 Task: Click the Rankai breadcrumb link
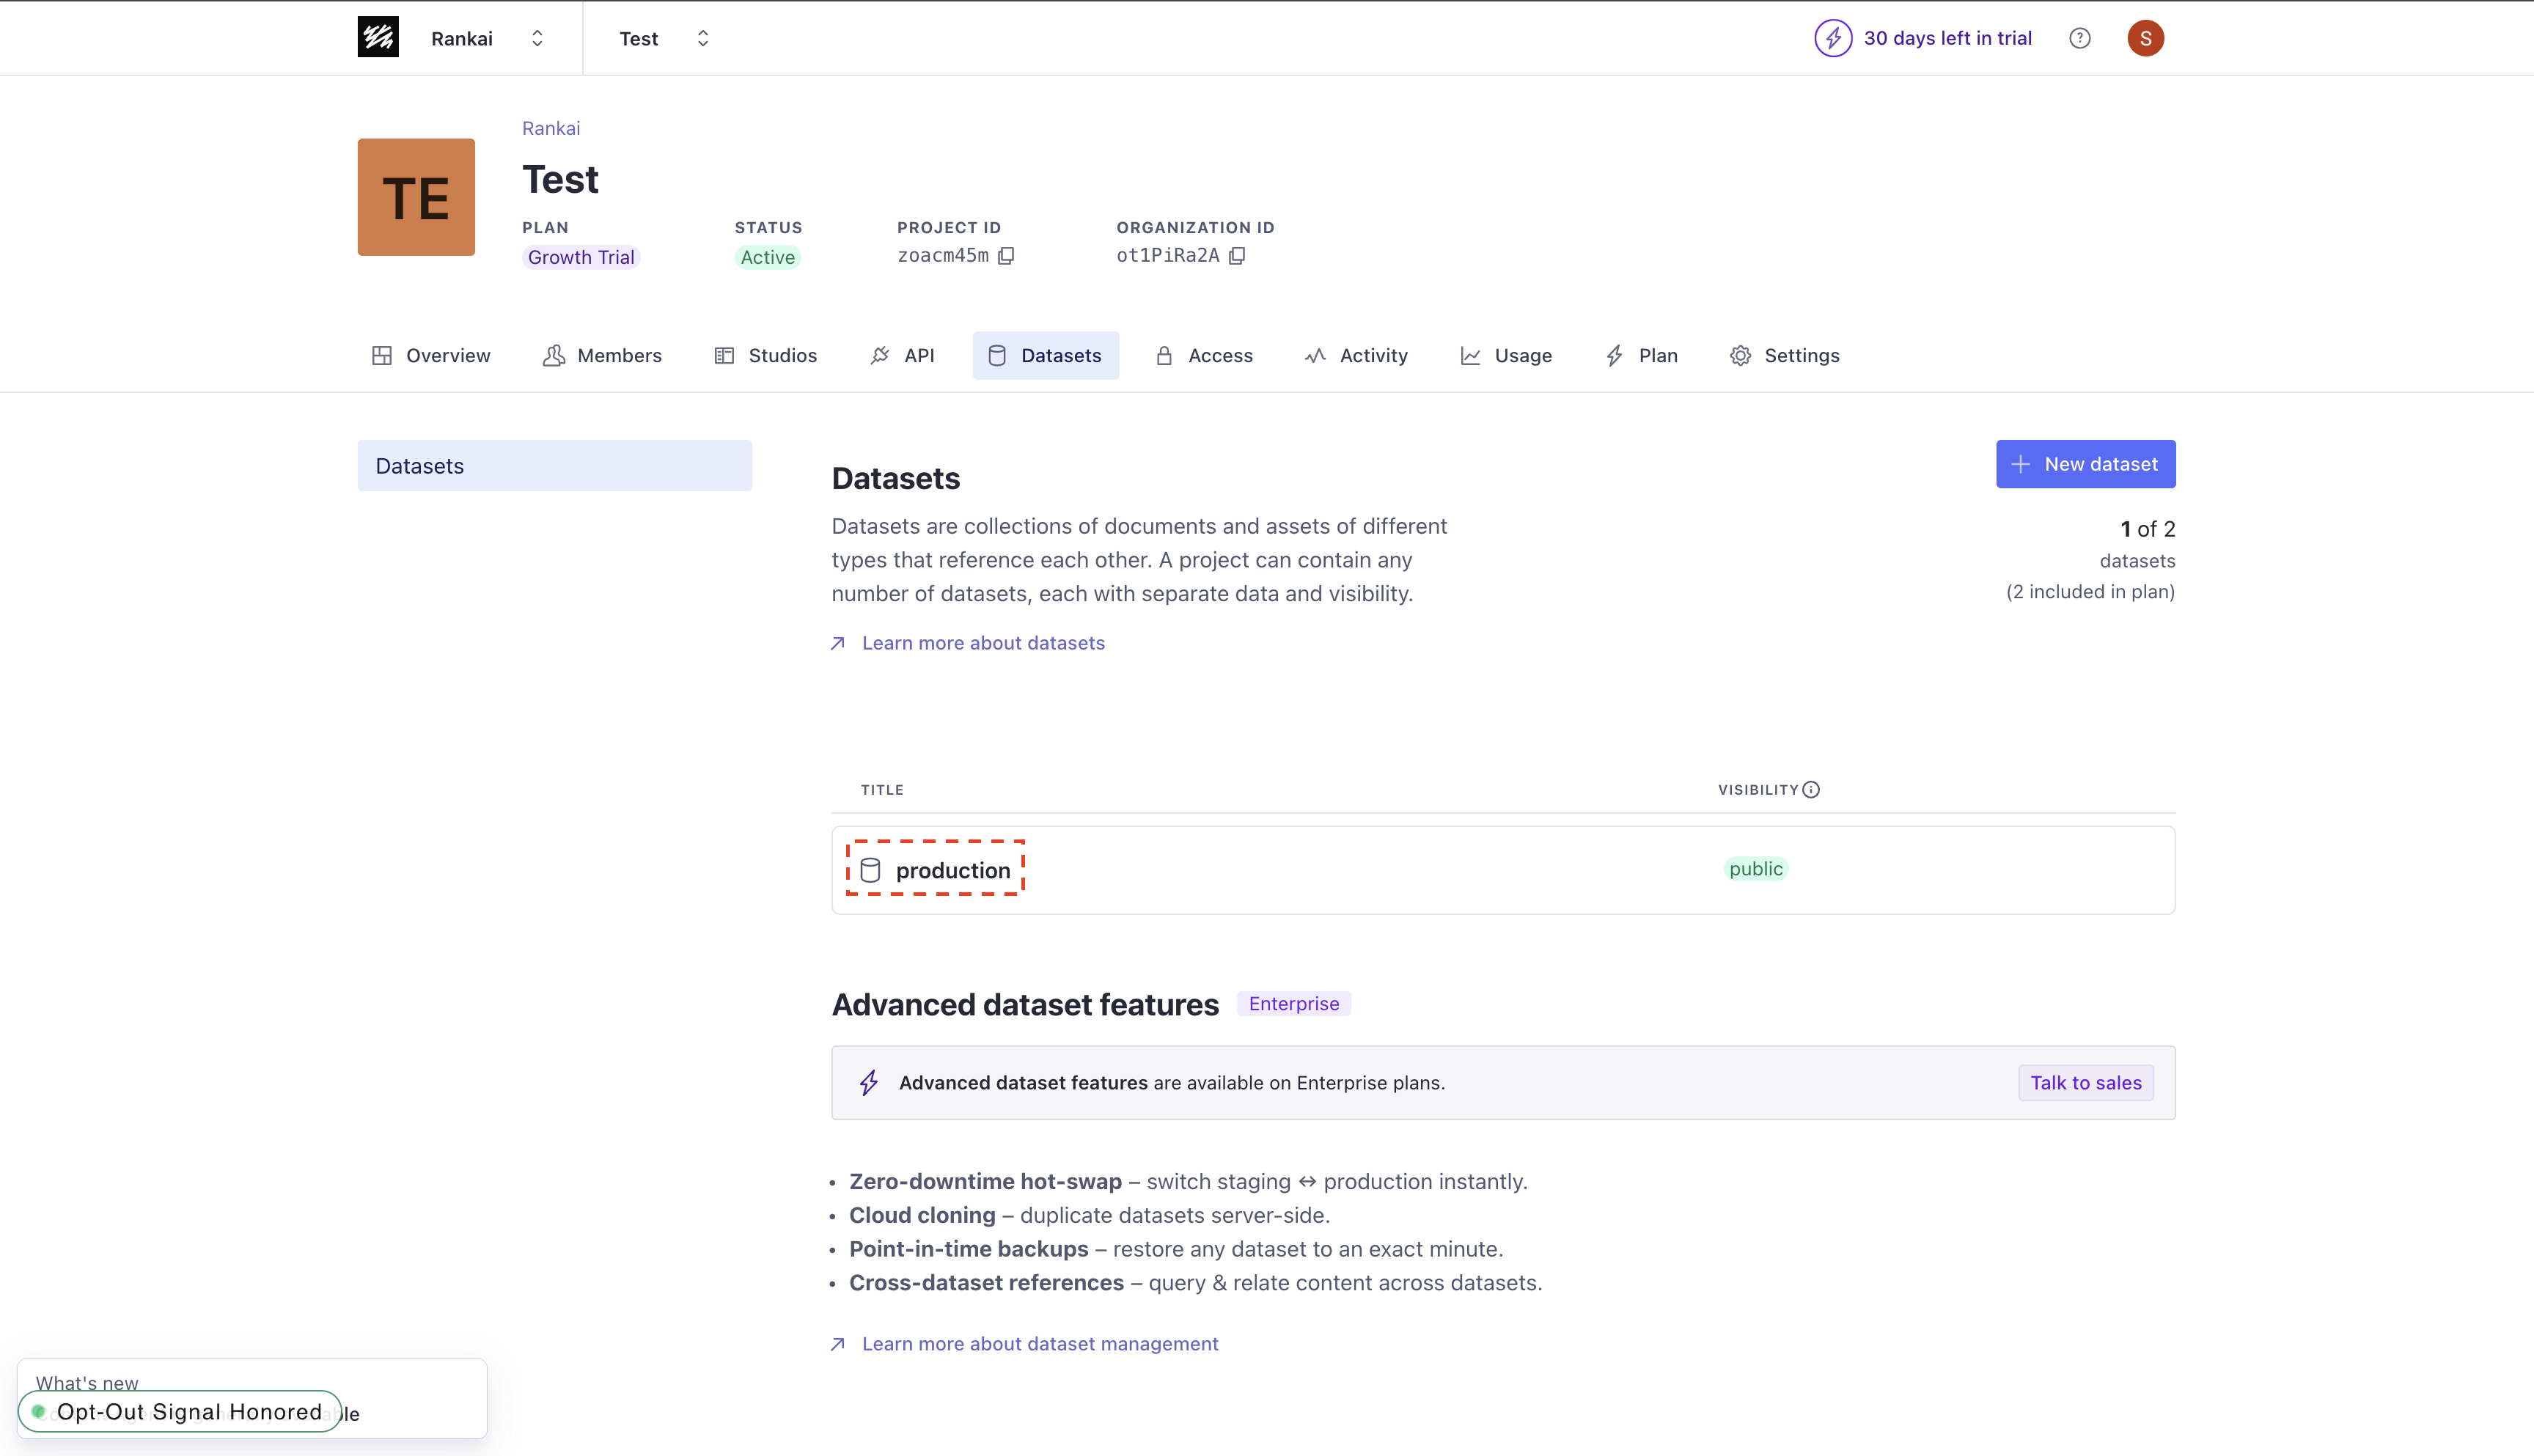(550, 128)
